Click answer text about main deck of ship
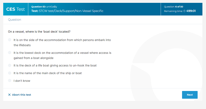Screen dimensions: 206x109 (x=48, y=73)
